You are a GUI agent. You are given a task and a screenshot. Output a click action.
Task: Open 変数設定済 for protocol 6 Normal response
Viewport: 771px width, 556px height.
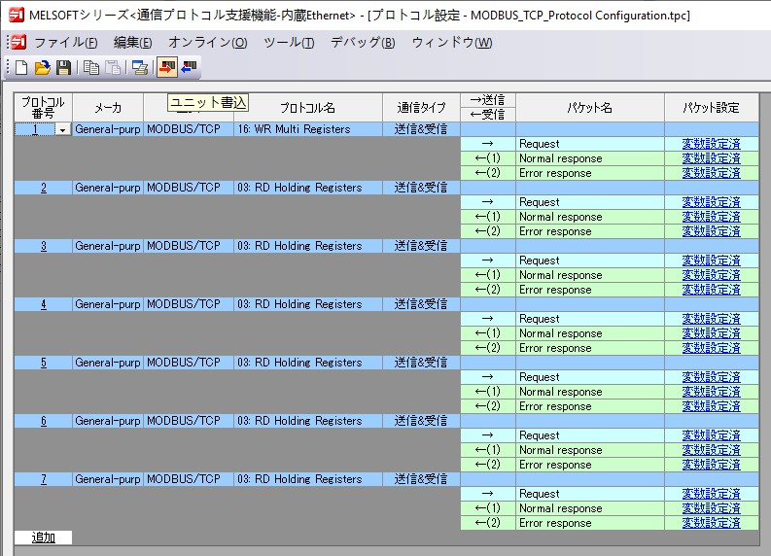(x=711, y=450)
